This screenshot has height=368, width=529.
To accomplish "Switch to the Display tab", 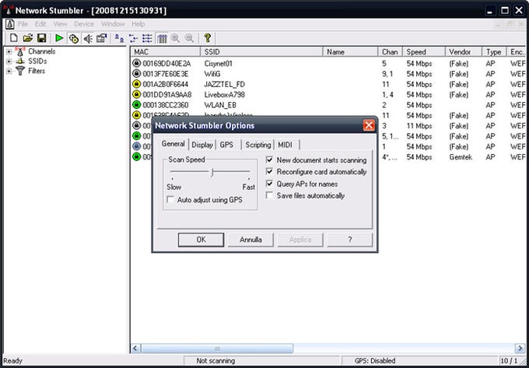I will tap(202, 145).
